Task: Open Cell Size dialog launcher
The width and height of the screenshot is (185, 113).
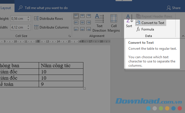Action: coord(69,36)
